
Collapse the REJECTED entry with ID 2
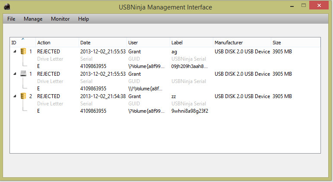pos(15,96)
